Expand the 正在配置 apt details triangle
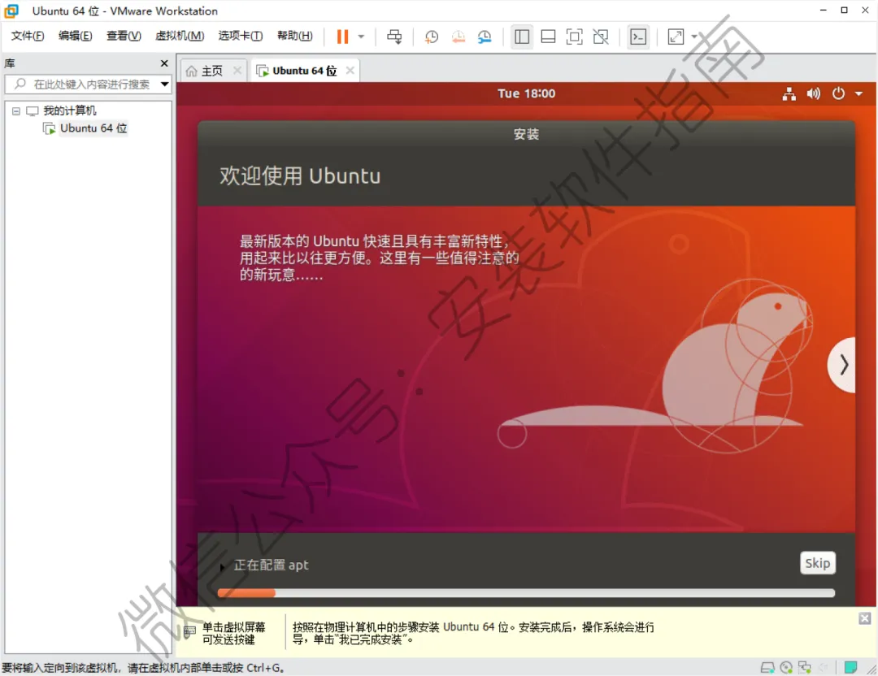The width and height of the screenshot is (878, 676). (x=222, y=566)
